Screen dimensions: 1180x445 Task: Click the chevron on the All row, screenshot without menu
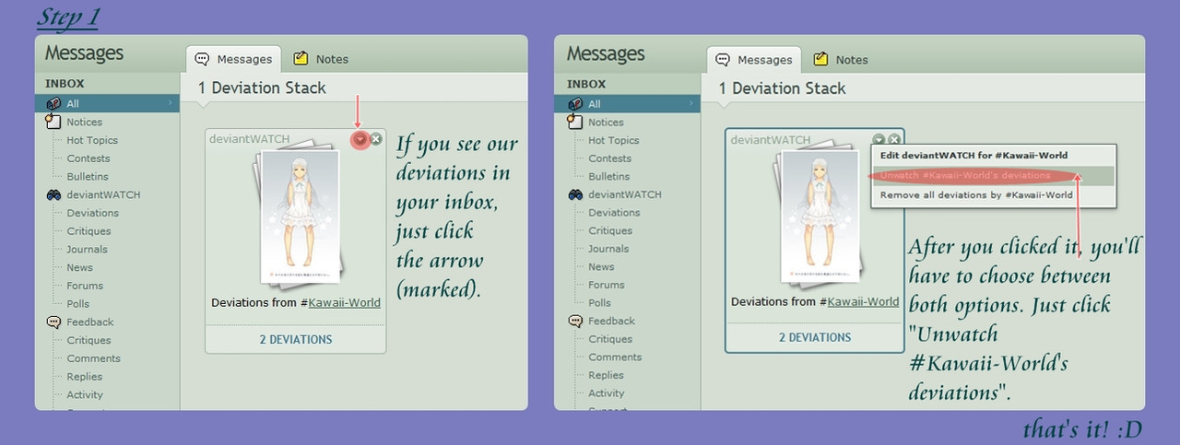click(171, 103)
